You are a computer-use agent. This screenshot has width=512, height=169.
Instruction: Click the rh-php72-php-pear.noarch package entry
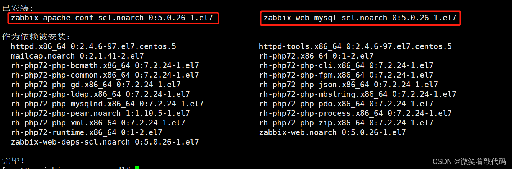[100, 114]
